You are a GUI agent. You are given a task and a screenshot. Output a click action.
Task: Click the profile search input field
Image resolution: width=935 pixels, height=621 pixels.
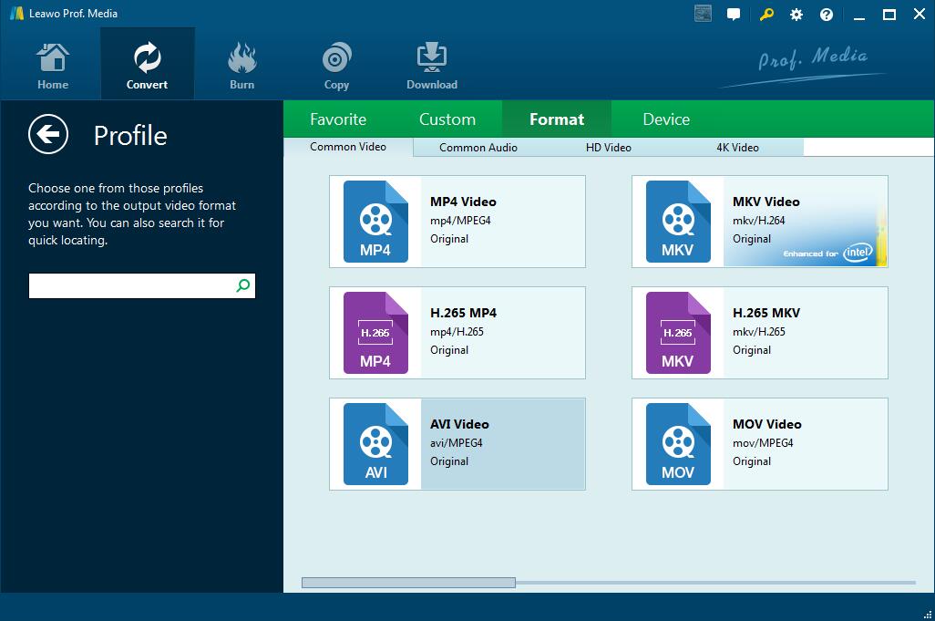click(x=129, y=285)
